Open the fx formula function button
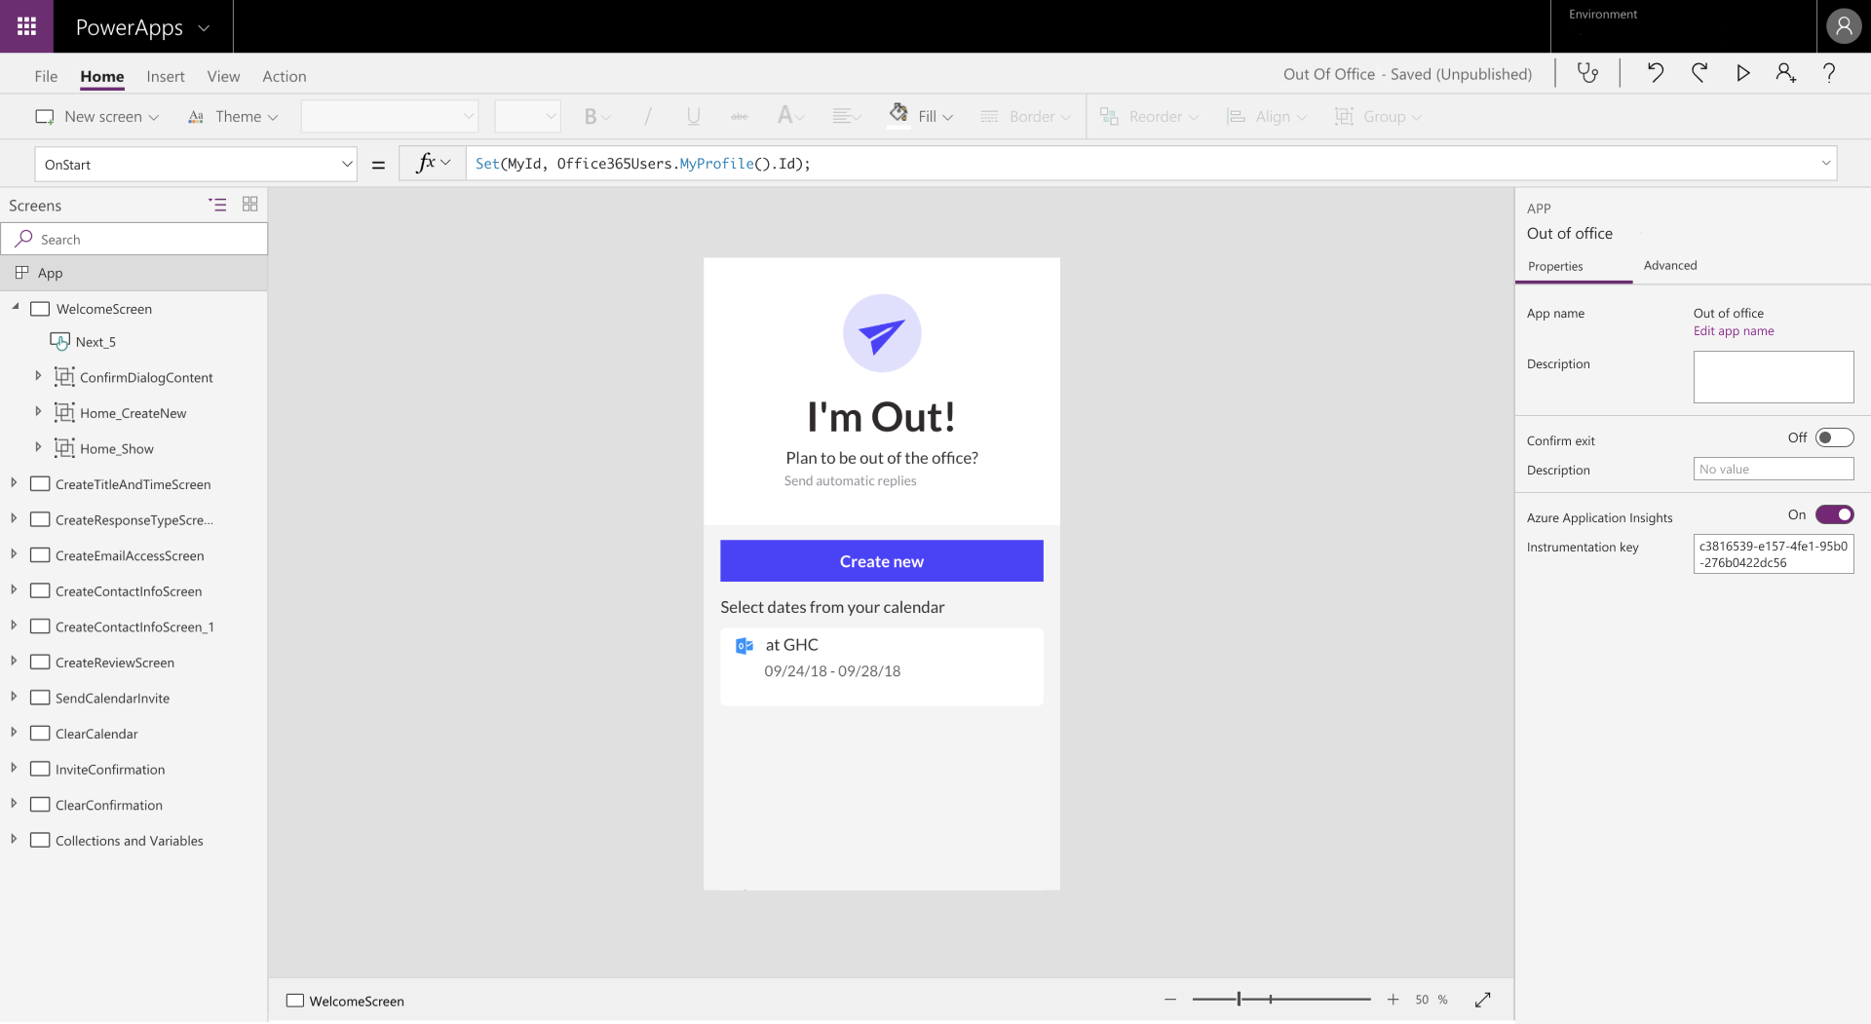The image size is (1871, 1024). (x=433, y=164)
